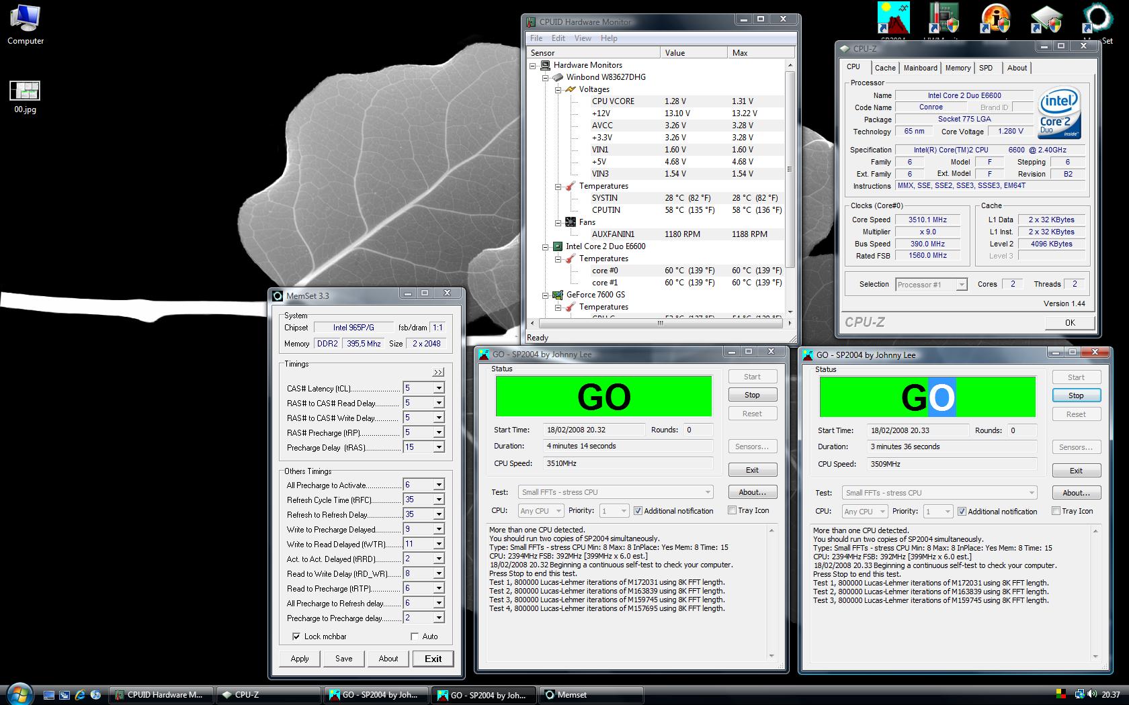Open the CAS# Latency (tCL) dropdown
The width and height of the screenshot is (1129, 705).
pos(439,388)
